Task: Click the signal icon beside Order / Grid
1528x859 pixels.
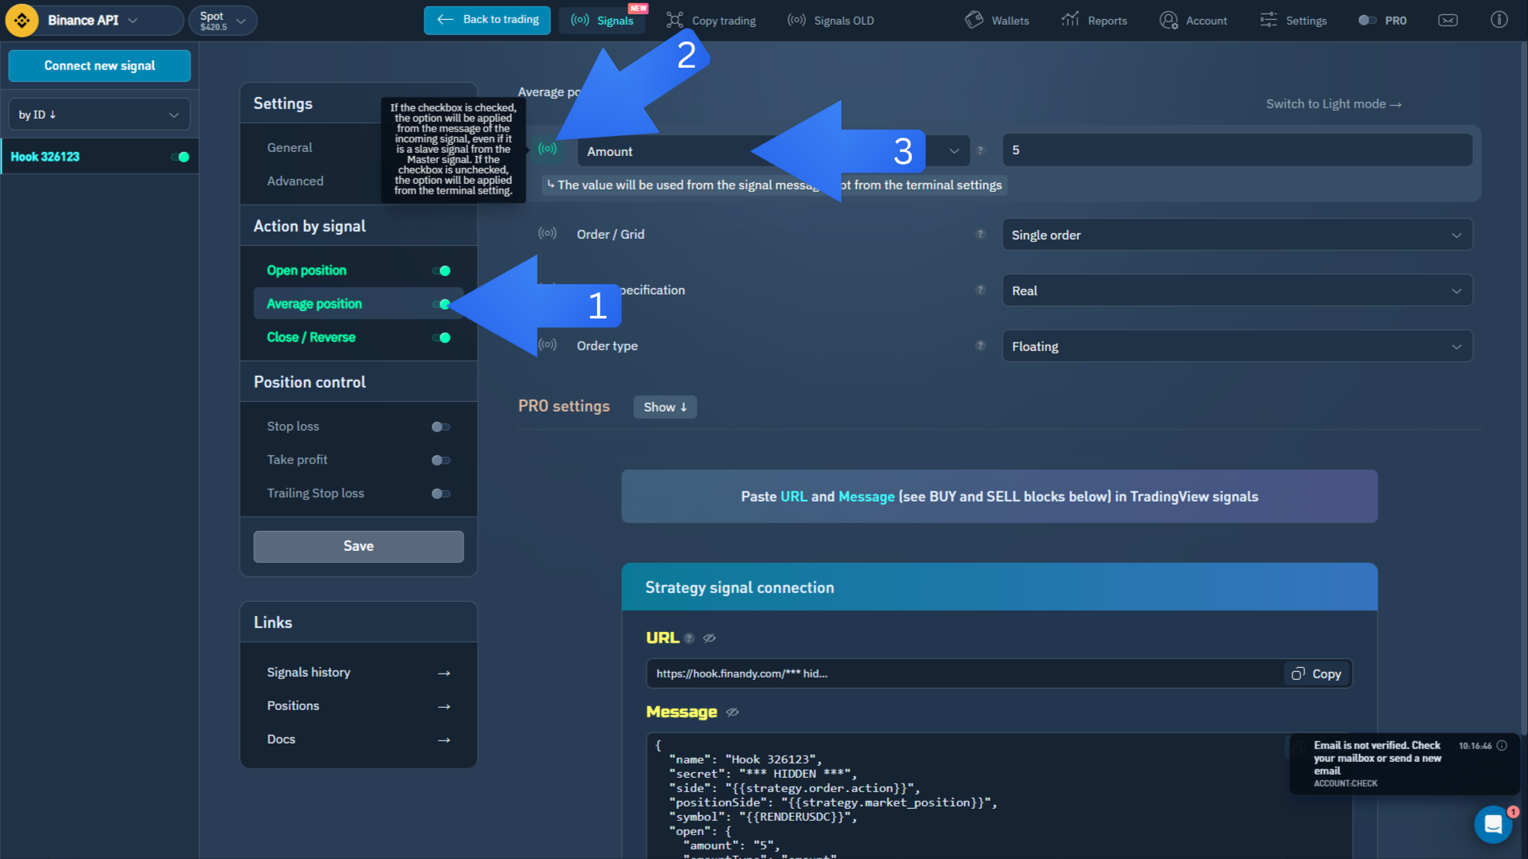Action: (x=547, y=233)
